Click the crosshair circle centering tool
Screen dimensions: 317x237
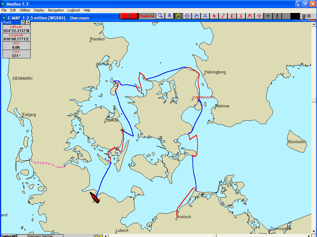click(x=187, y=16)
